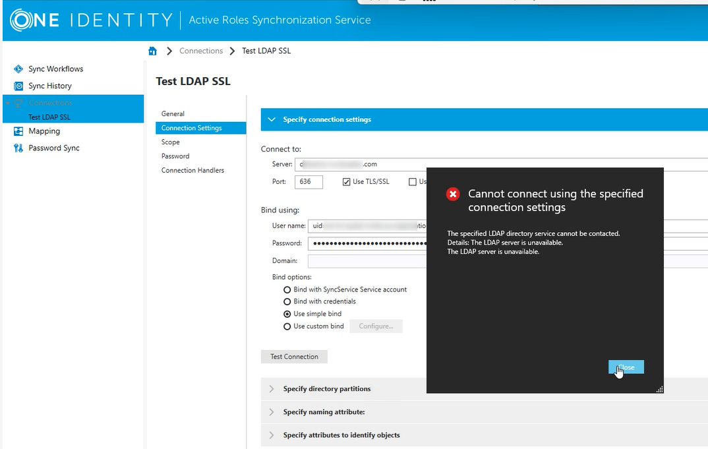
Task: Collapse the Connections tree node arrow
Action: (8, 103)
